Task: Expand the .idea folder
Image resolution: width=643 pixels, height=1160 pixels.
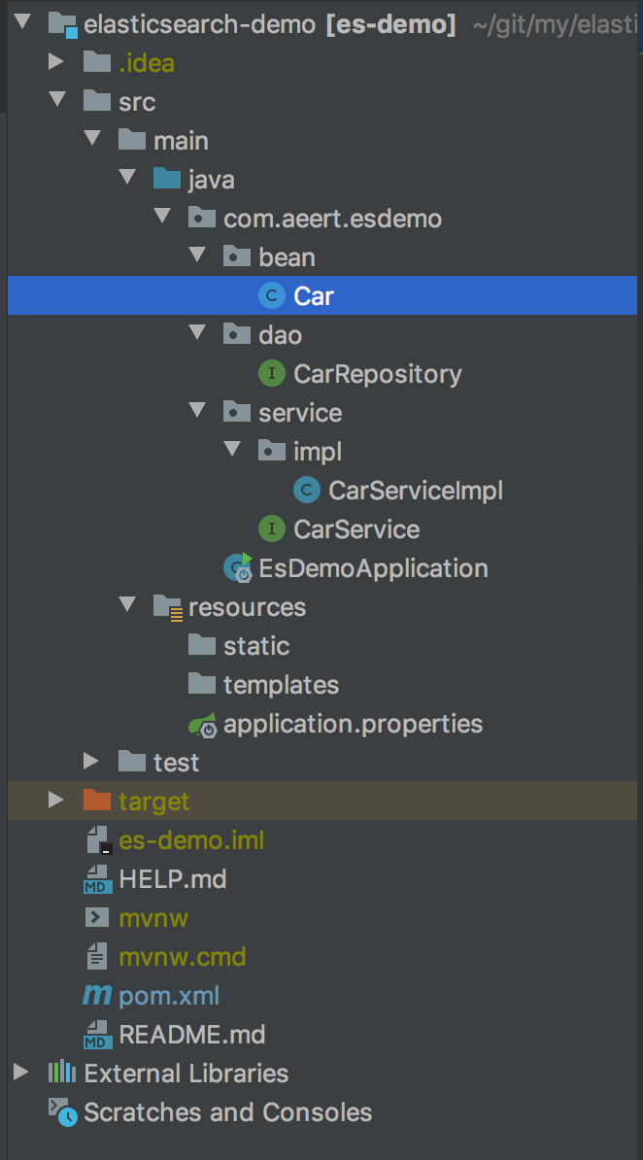Action: pos(56,62)
